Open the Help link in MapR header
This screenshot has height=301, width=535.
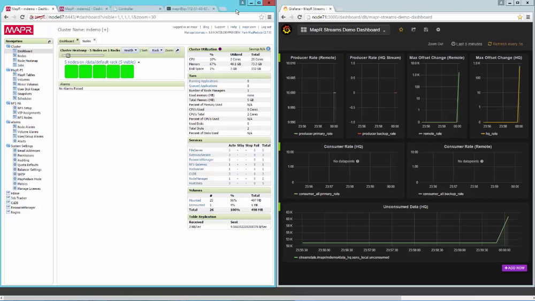233,27
